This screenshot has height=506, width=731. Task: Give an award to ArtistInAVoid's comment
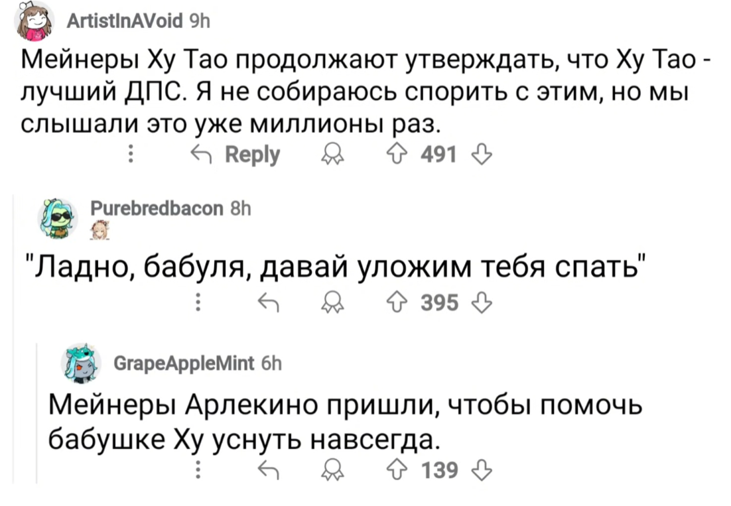coord(328,156)
